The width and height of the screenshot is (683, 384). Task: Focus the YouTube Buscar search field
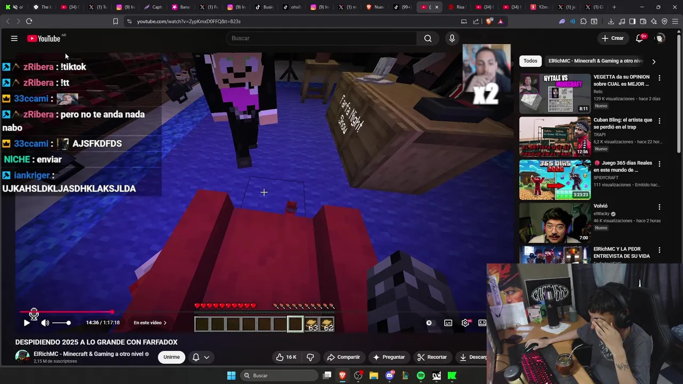[x=321, y=38]
